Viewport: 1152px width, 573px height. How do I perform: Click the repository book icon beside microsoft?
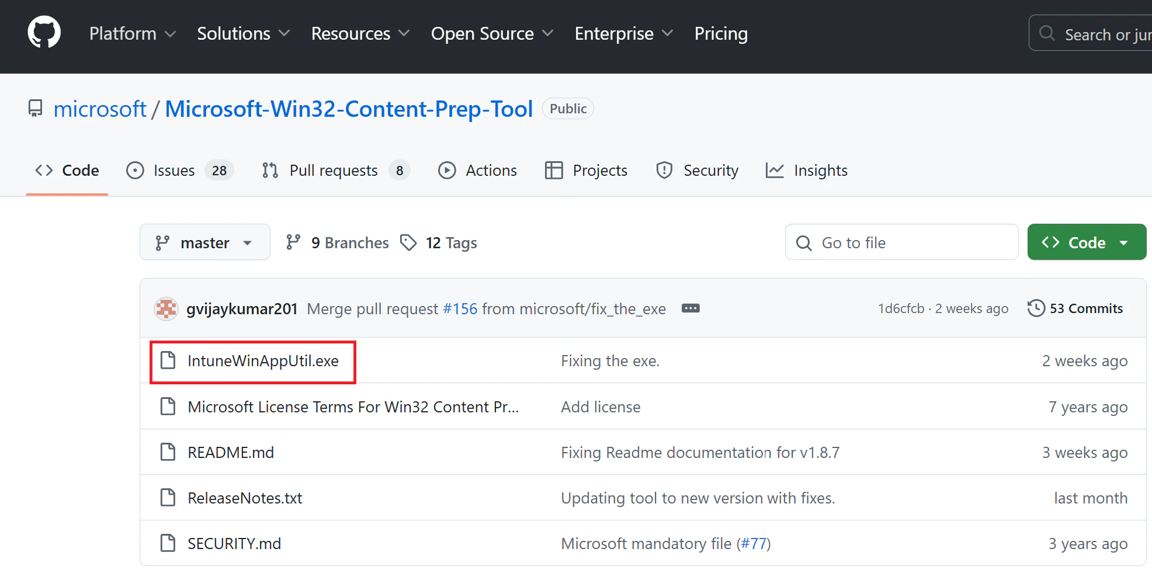tap(36, 109)
